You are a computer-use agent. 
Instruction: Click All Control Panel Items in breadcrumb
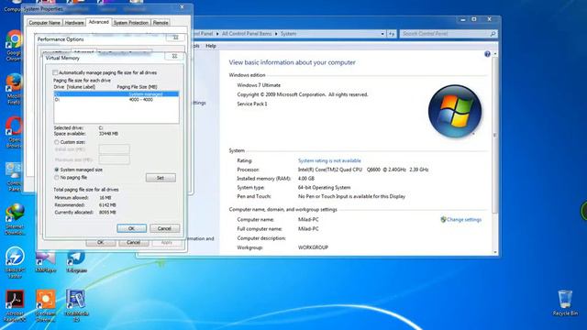click(x=247, y=34)
